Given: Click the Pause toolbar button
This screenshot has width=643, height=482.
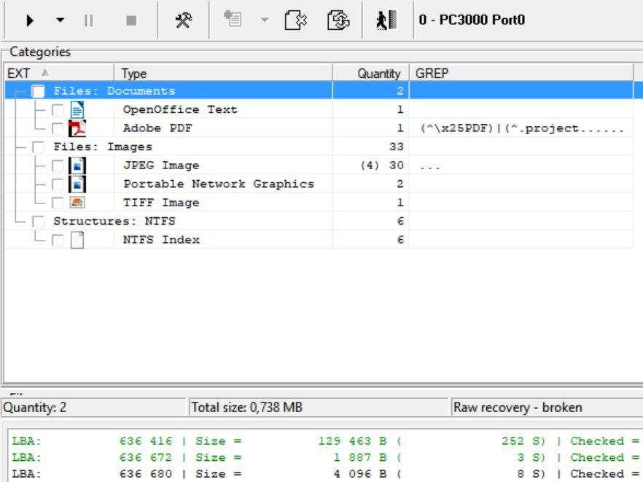Looking at the screenshot, I should [x=89, y=20].
